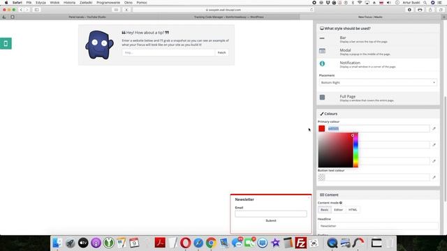Click the Email field in Newsletter preview
Image resolution: width=447 pixels, height=251 pixels.
[271, 214]
